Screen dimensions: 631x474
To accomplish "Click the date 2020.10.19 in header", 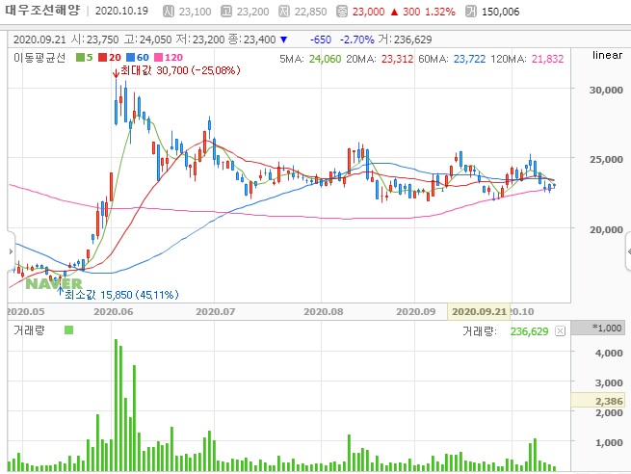I will 121,11.
